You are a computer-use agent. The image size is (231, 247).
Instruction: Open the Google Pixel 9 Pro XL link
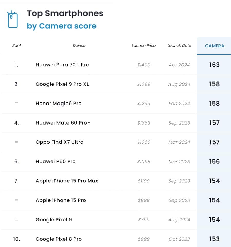click(62, 84)
